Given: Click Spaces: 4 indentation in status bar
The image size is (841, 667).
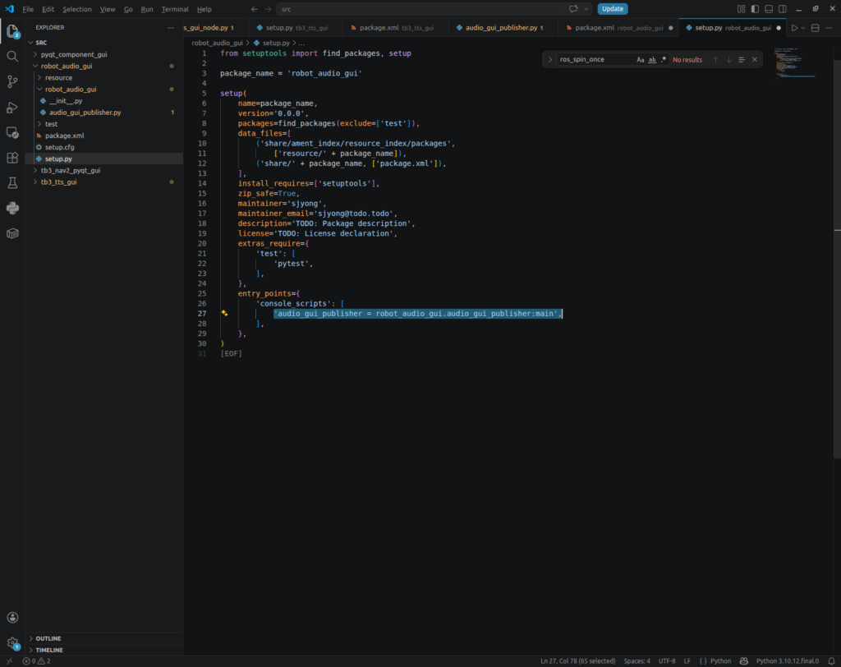Looking at the screenshot, I should tap(636, 661).
